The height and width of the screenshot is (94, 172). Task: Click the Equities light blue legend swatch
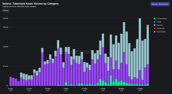155,25
